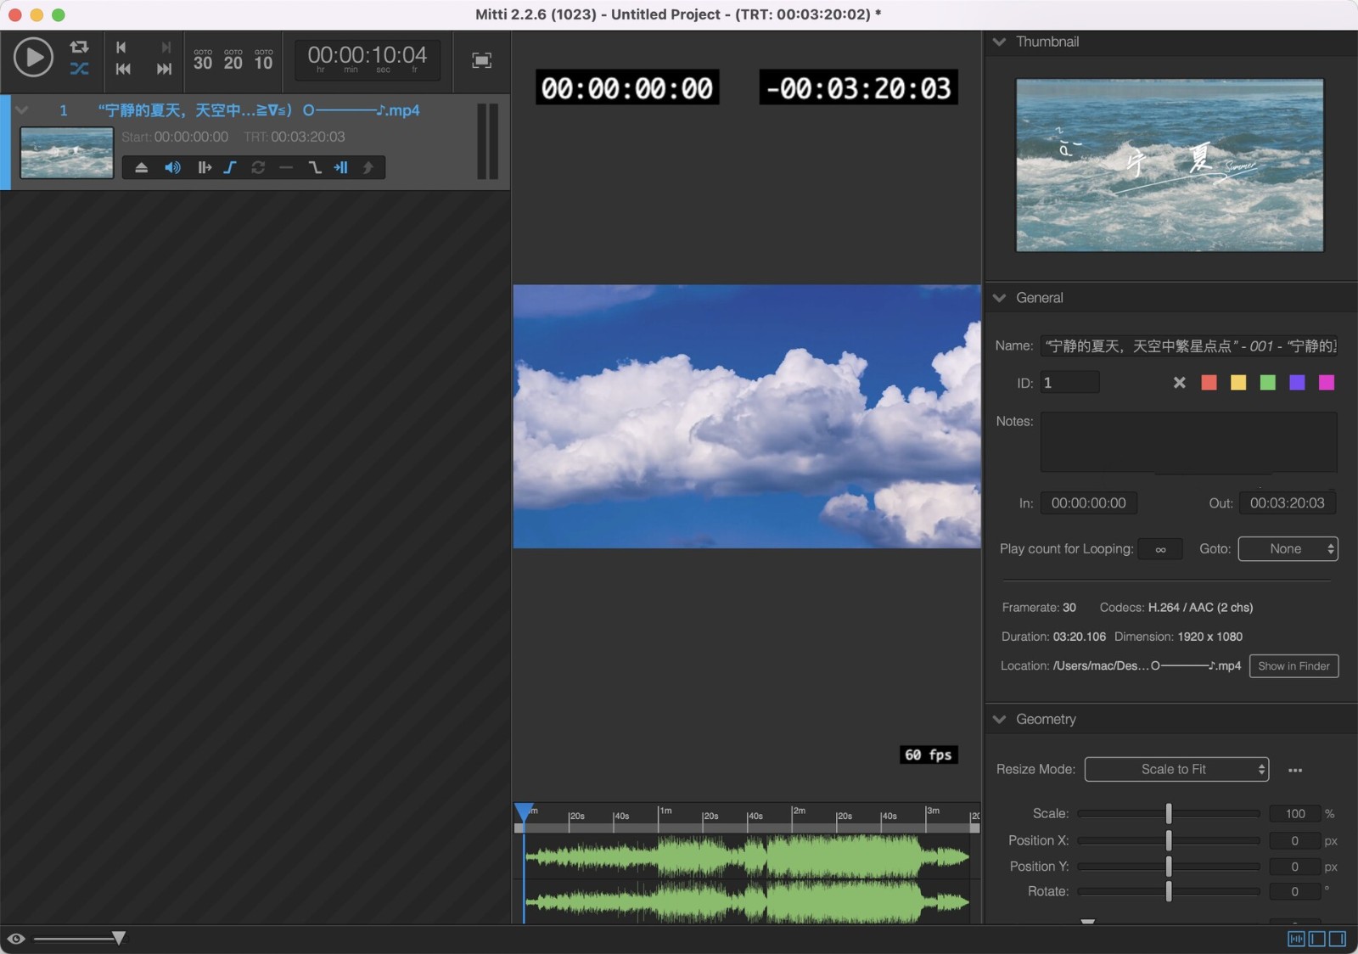The width and height of the screenshot is (1358, 954).
Task: Click the Position X slider handle
Action: (x=1169, y=840)
